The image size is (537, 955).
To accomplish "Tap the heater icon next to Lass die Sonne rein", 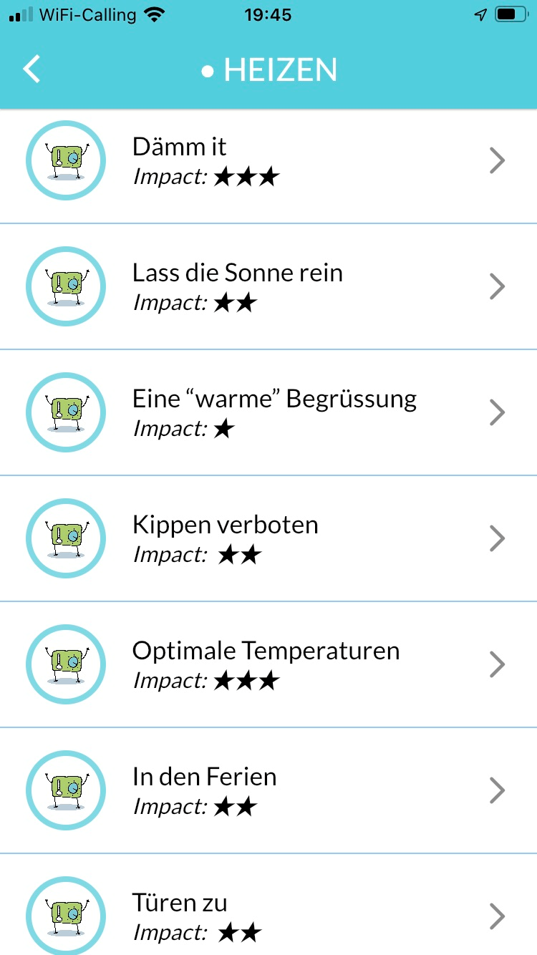I will (66, 286).
